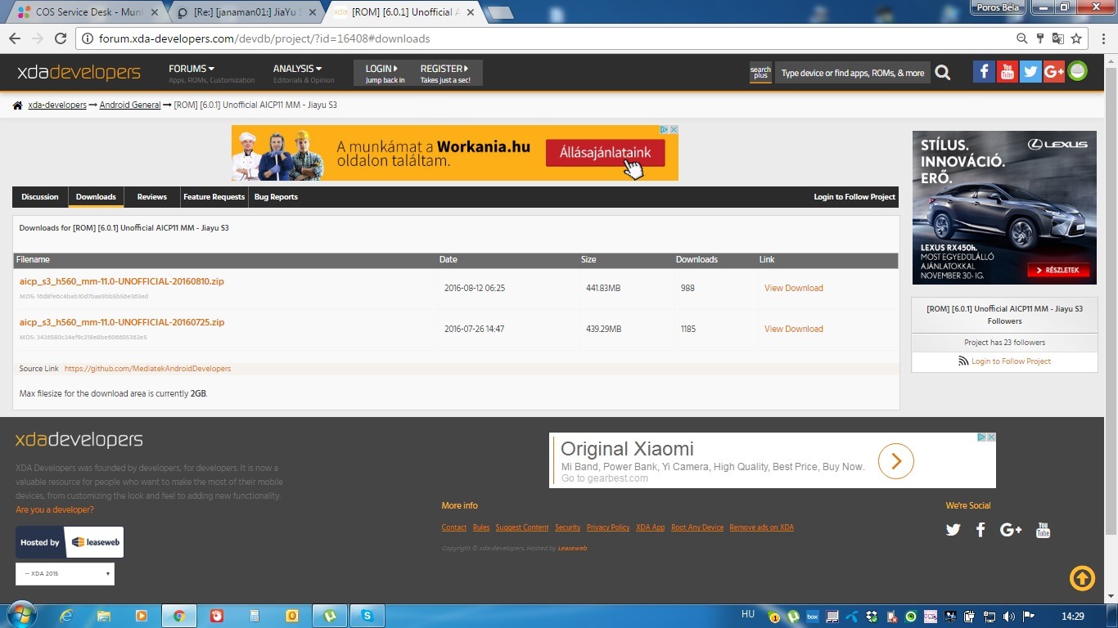Switch to the Discussion tab
Image resolution: width=1118 pixels, height=628 pixels.
[40, 197]
